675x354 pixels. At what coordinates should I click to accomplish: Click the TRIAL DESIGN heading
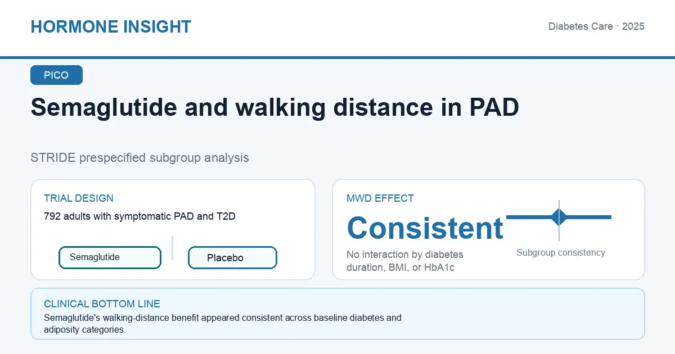pyautogui.click(x=79, y=198)
